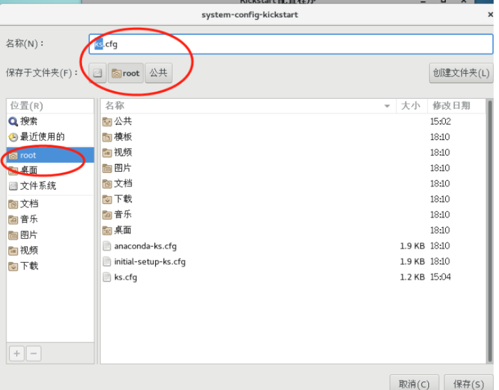Viewport: 499px width, 390px height.
Task: Click the 下载 folder icon in file list
Action: coord(107,200)
